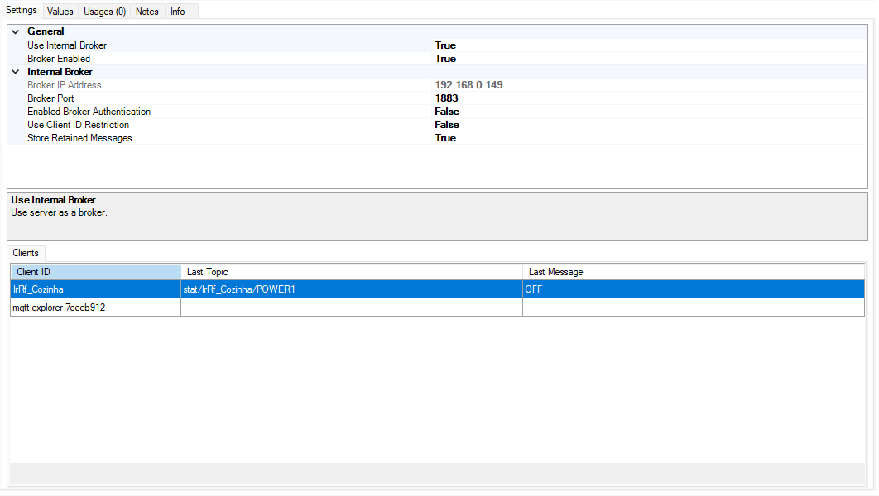This screenshot has height=496, width=879.
Task: Toggle Store Retained Messages value
Action: click(445, 138)
